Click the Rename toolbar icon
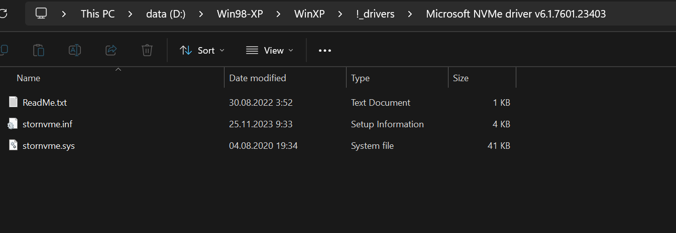 (x=75, y=50)
